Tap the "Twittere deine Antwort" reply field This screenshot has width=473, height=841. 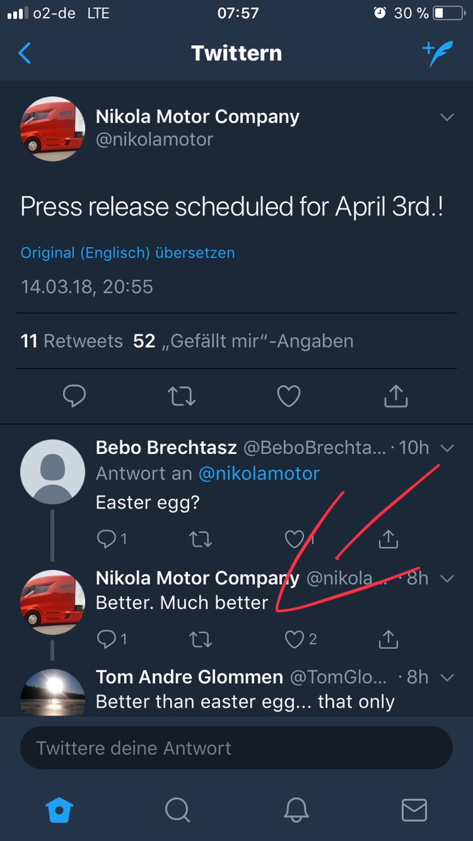click(x=236, y=748)
